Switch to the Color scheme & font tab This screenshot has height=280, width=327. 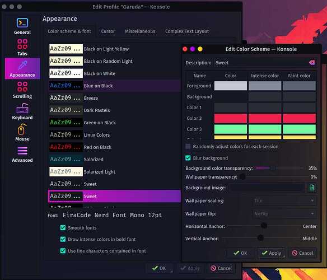(x=69, y=31)
